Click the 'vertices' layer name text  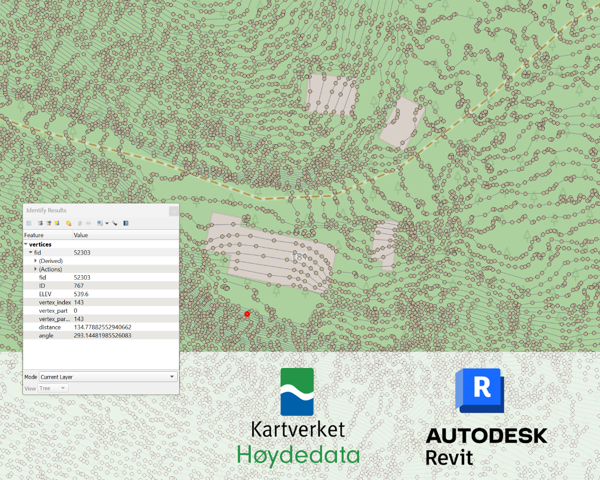tap(40, 244)
